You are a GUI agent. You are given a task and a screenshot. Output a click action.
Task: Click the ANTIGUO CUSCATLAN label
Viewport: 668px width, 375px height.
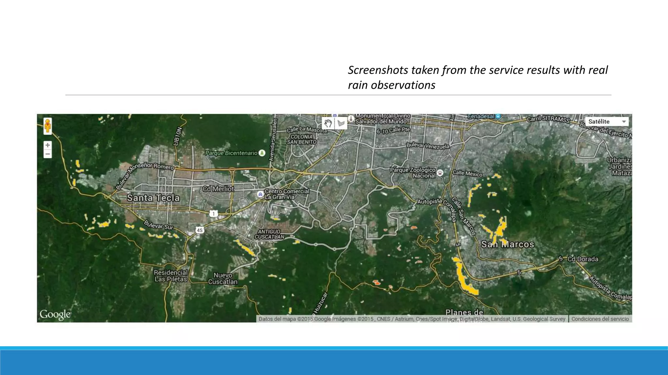pyautogui.click(x=269, y=234)
